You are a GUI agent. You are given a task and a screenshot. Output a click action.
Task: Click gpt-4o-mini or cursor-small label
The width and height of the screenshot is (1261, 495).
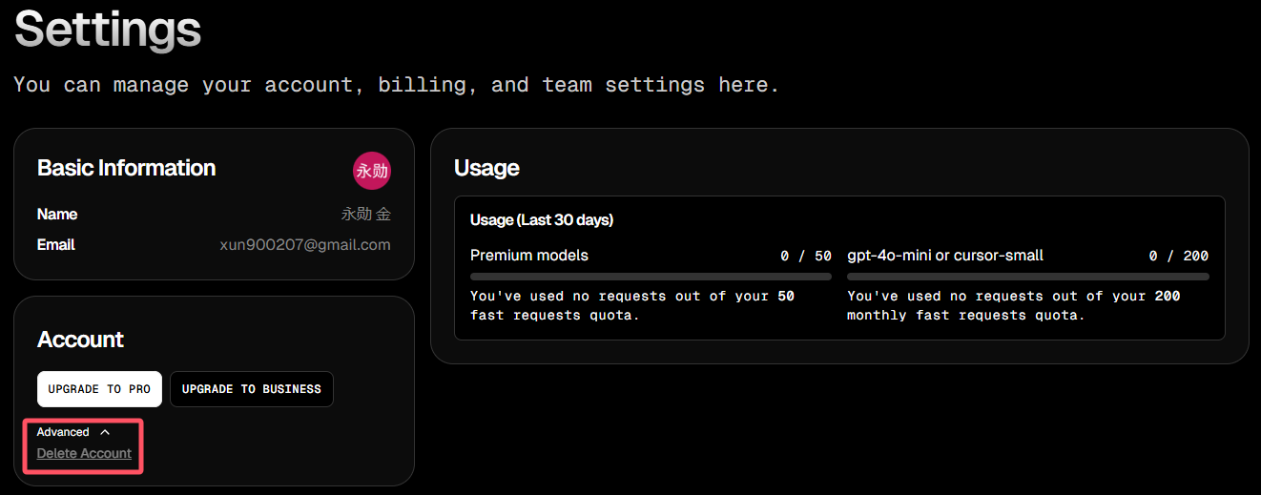pos(945,256)
